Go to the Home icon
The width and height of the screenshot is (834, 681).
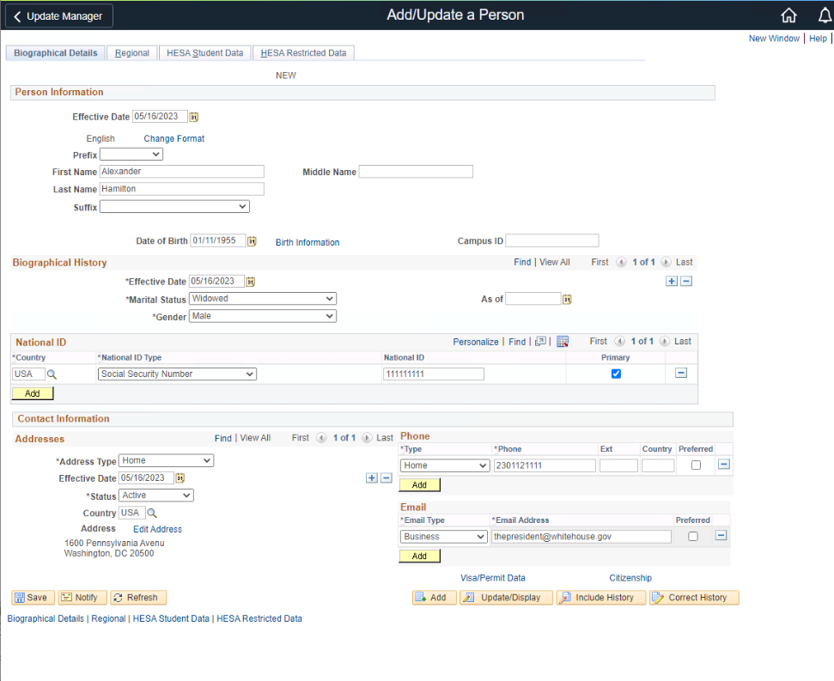coord(788,15)
